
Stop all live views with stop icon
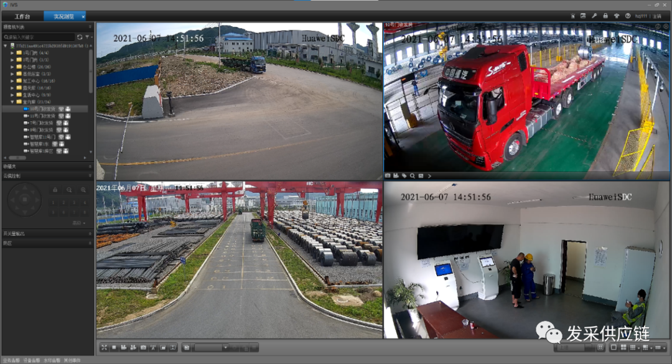pyautogui.click(x=114, y=347)
